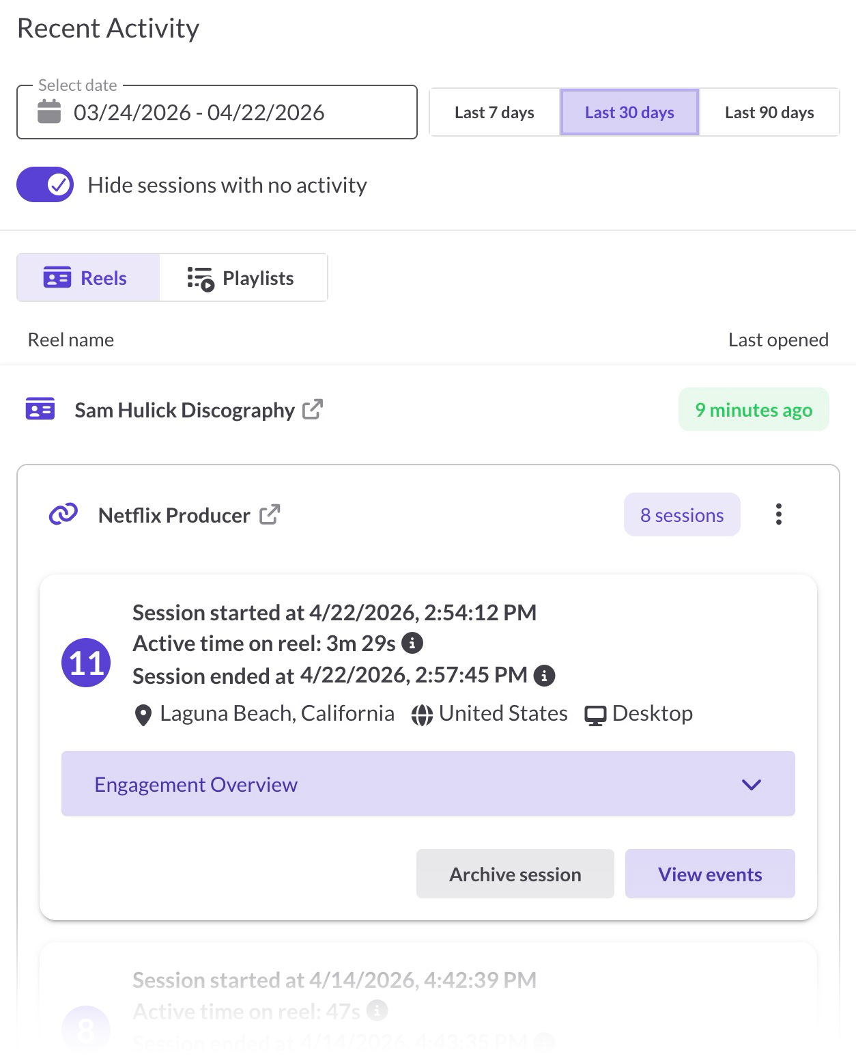The width and height of the screenshot is (856, 1063).
Task: Click the Desktop device label
Action: (653, 713)
